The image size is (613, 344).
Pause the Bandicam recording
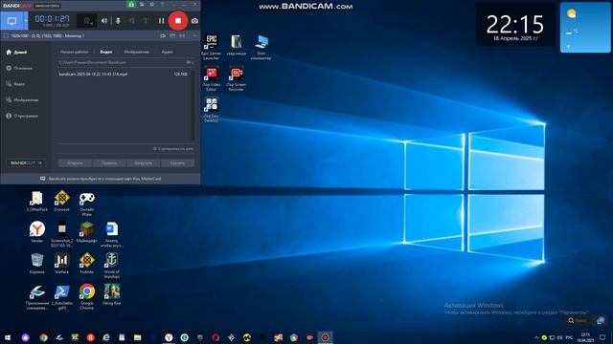161,21
